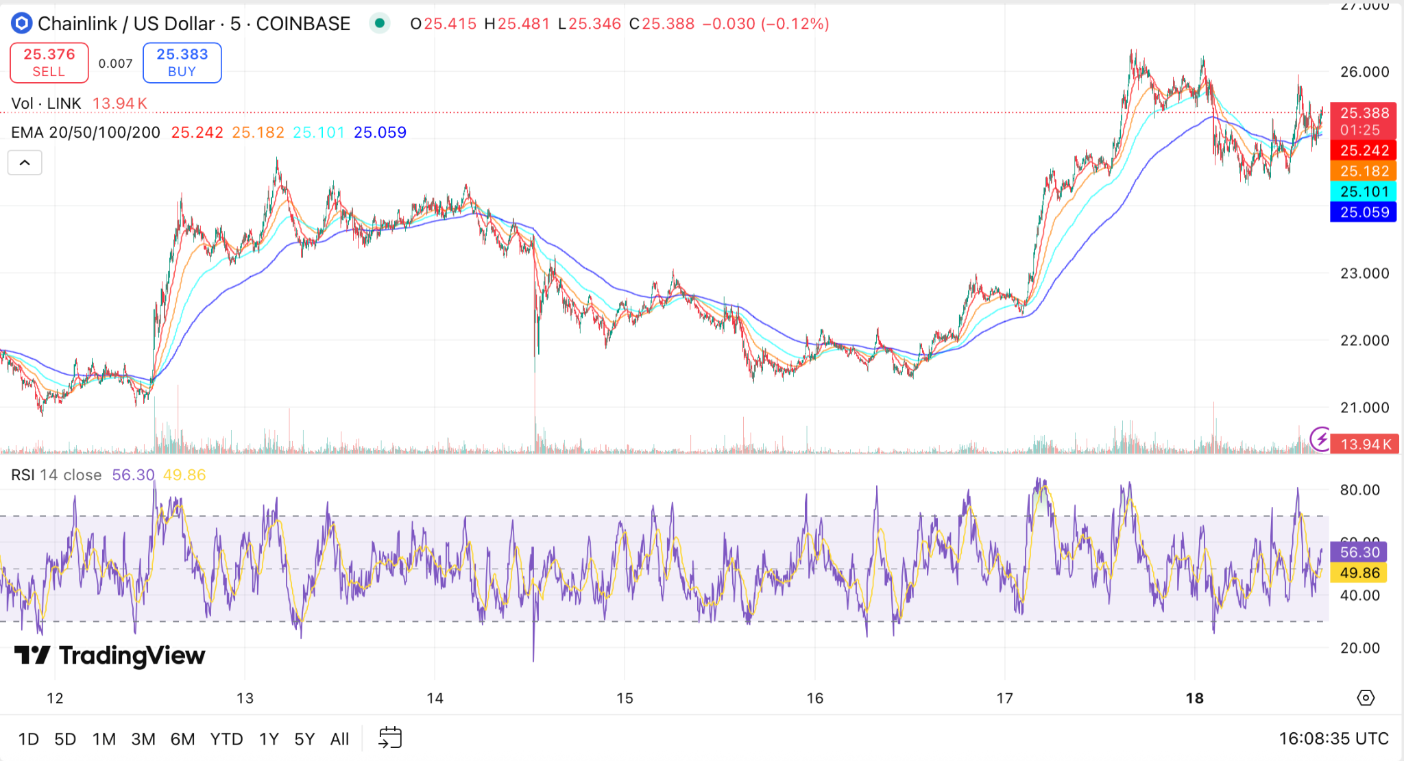Click the orange 25.182 EMA price tag
This screenshot has height=761, width=1404.
click(x=1363, y=171)
